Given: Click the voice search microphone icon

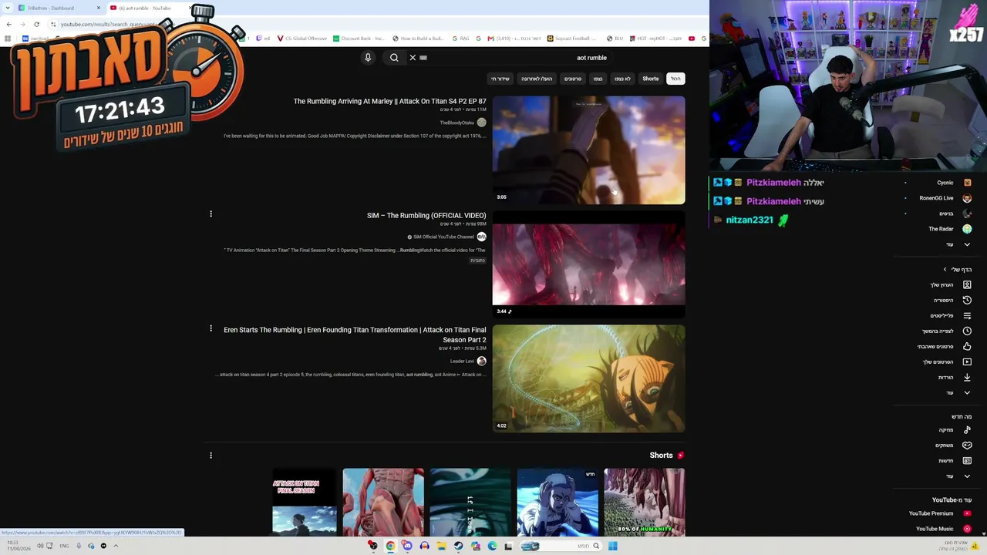Looking at the screenshot, I should tap(368, 58).
